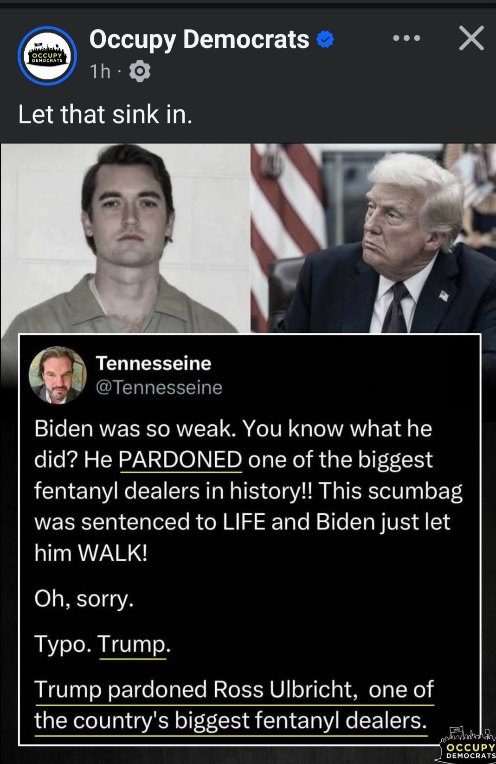Open the Occupy Democrats page name link

[199, 39]
